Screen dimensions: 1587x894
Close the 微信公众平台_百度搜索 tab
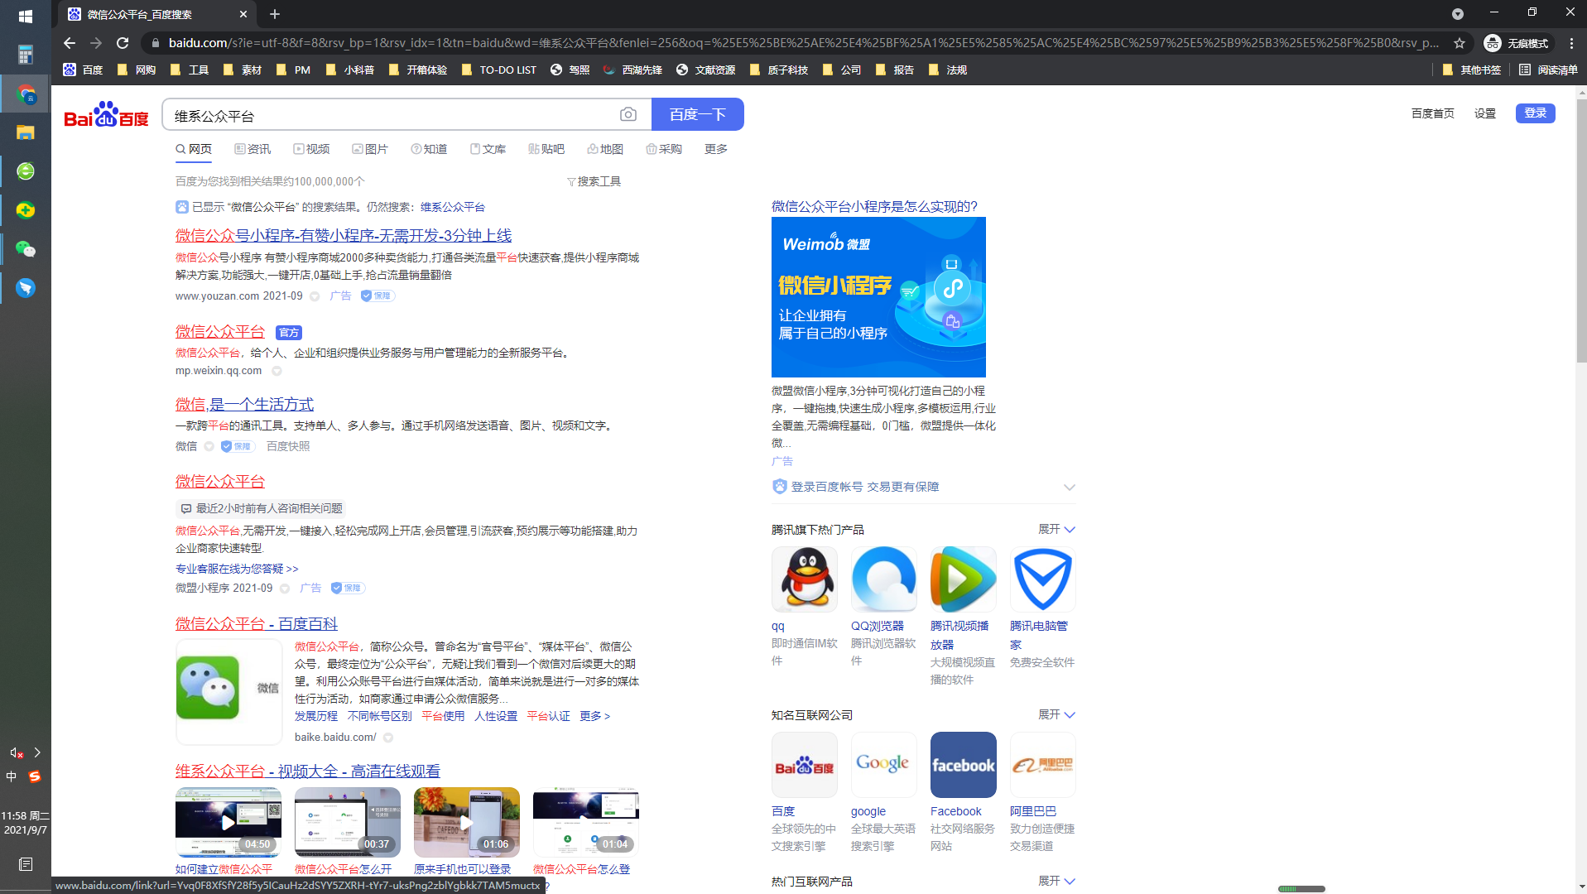[243, 14]
